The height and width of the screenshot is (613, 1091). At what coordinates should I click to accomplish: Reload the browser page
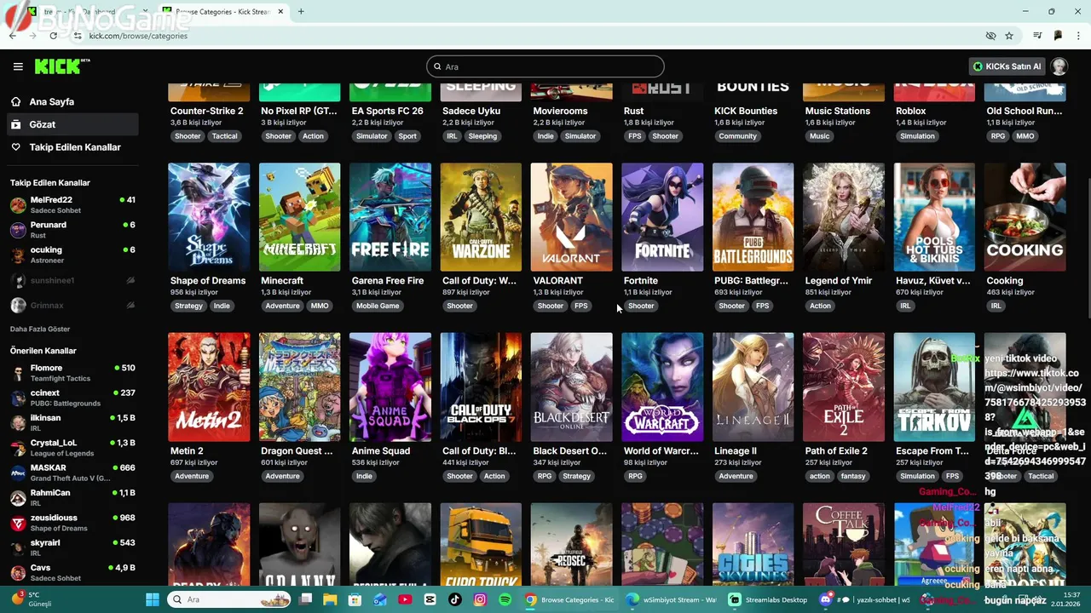[53, 36]
